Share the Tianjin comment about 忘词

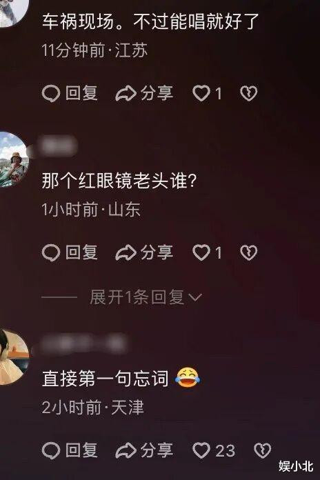coord(144,450)
